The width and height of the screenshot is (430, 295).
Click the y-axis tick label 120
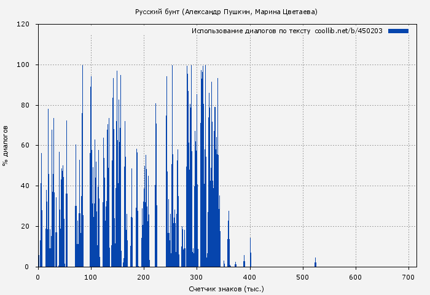23,25
